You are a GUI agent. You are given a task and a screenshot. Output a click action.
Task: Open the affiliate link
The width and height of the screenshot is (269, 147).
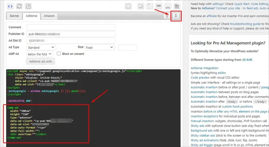(212, 16)
